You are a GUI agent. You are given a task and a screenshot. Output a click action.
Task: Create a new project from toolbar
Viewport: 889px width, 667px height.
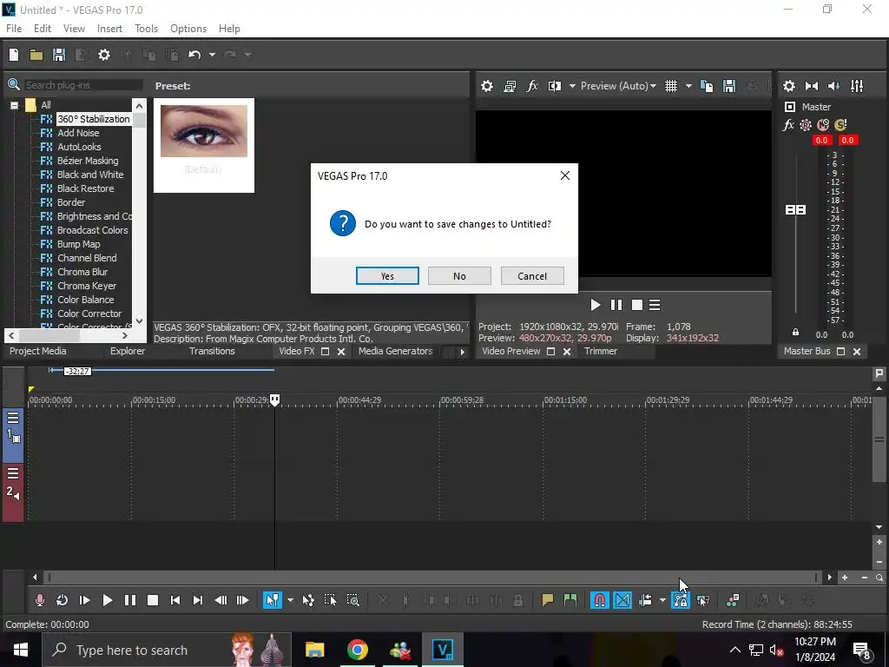click(x=14, y=55)
